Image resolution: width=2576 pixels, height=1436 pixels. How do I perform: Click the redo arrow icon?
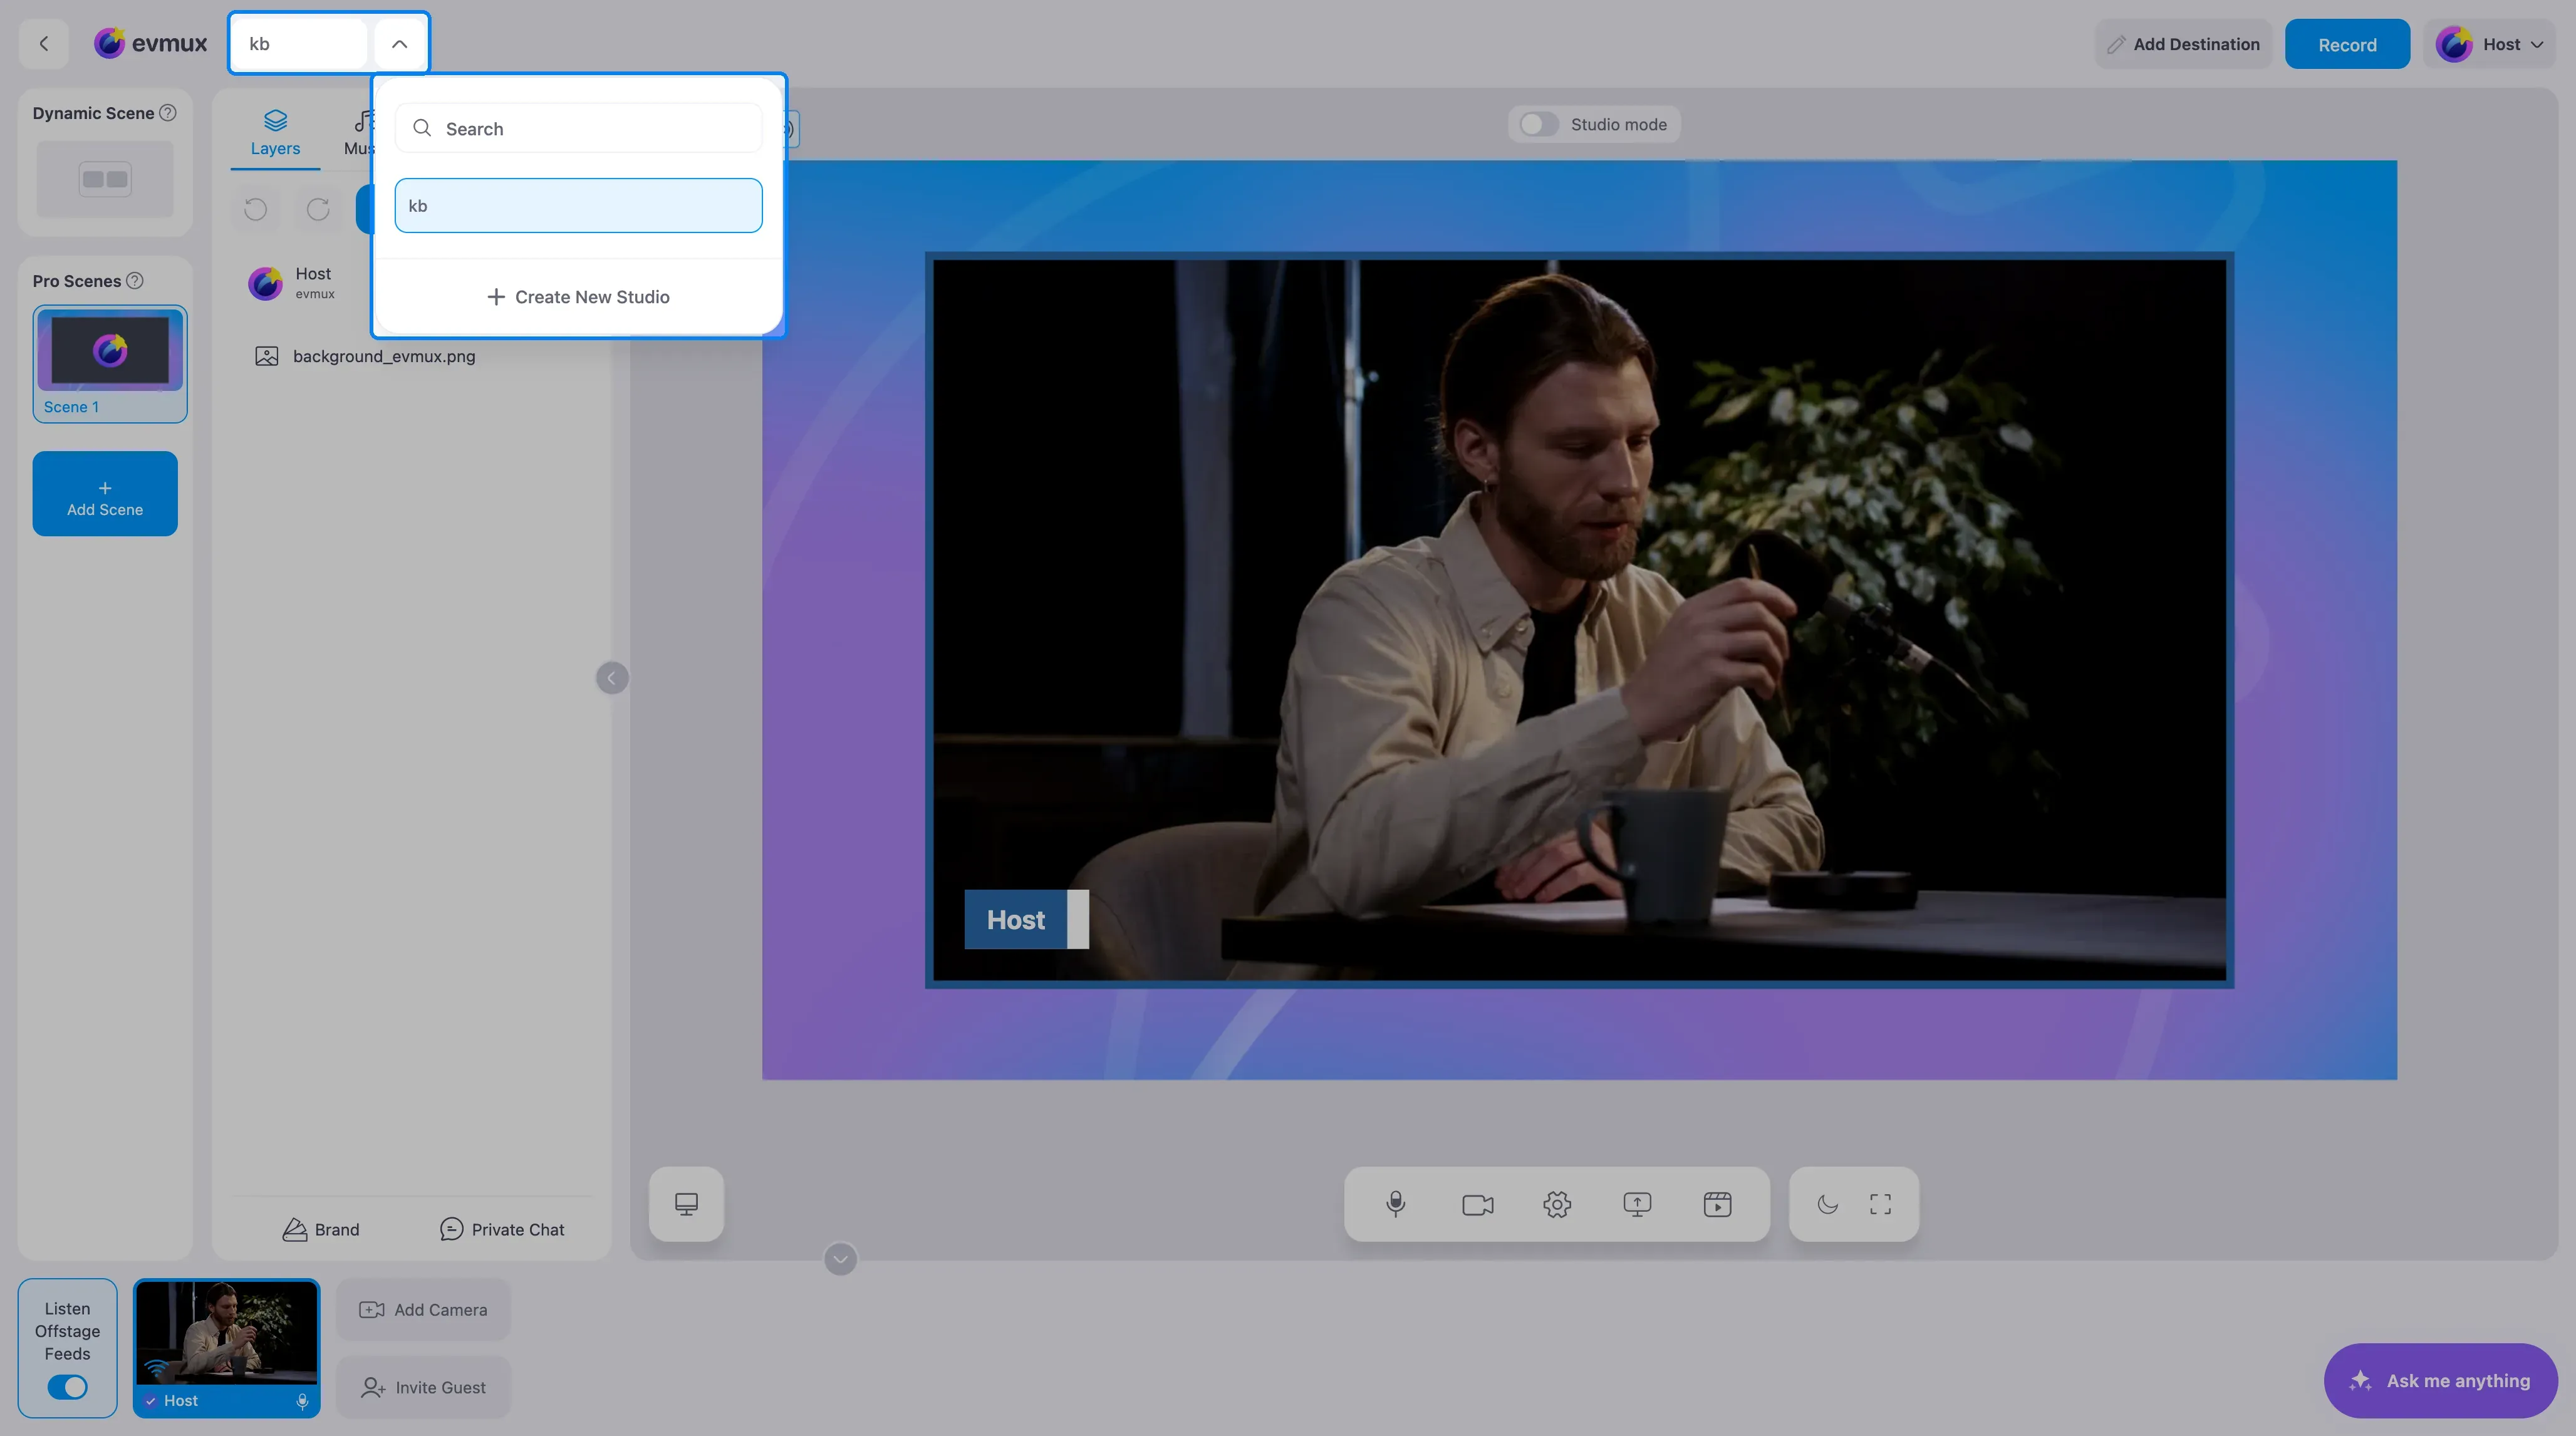[318, 209]
